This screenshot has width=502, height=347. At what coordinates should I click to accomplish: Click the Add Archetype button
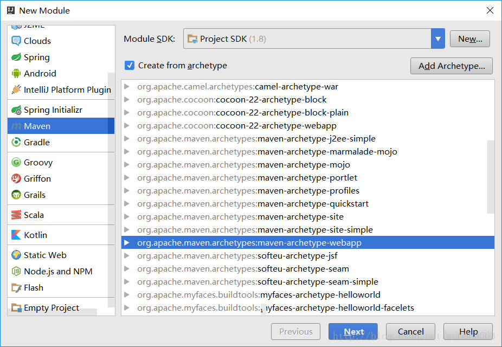[451, 66]
